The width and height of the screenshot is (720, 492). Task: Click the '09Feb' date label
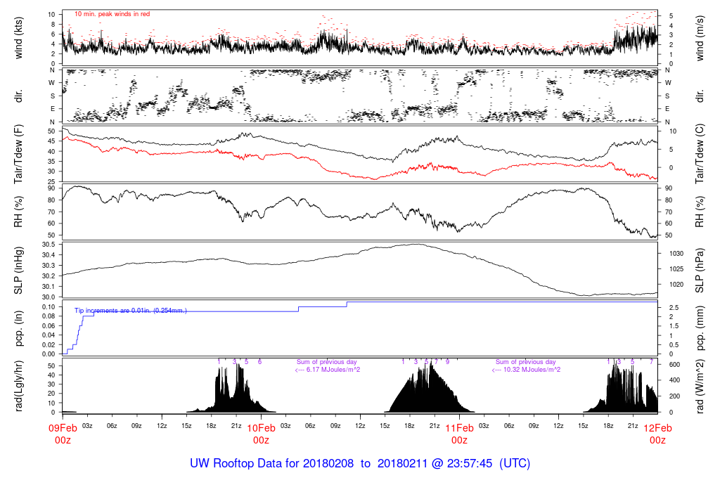pos(63,428)
